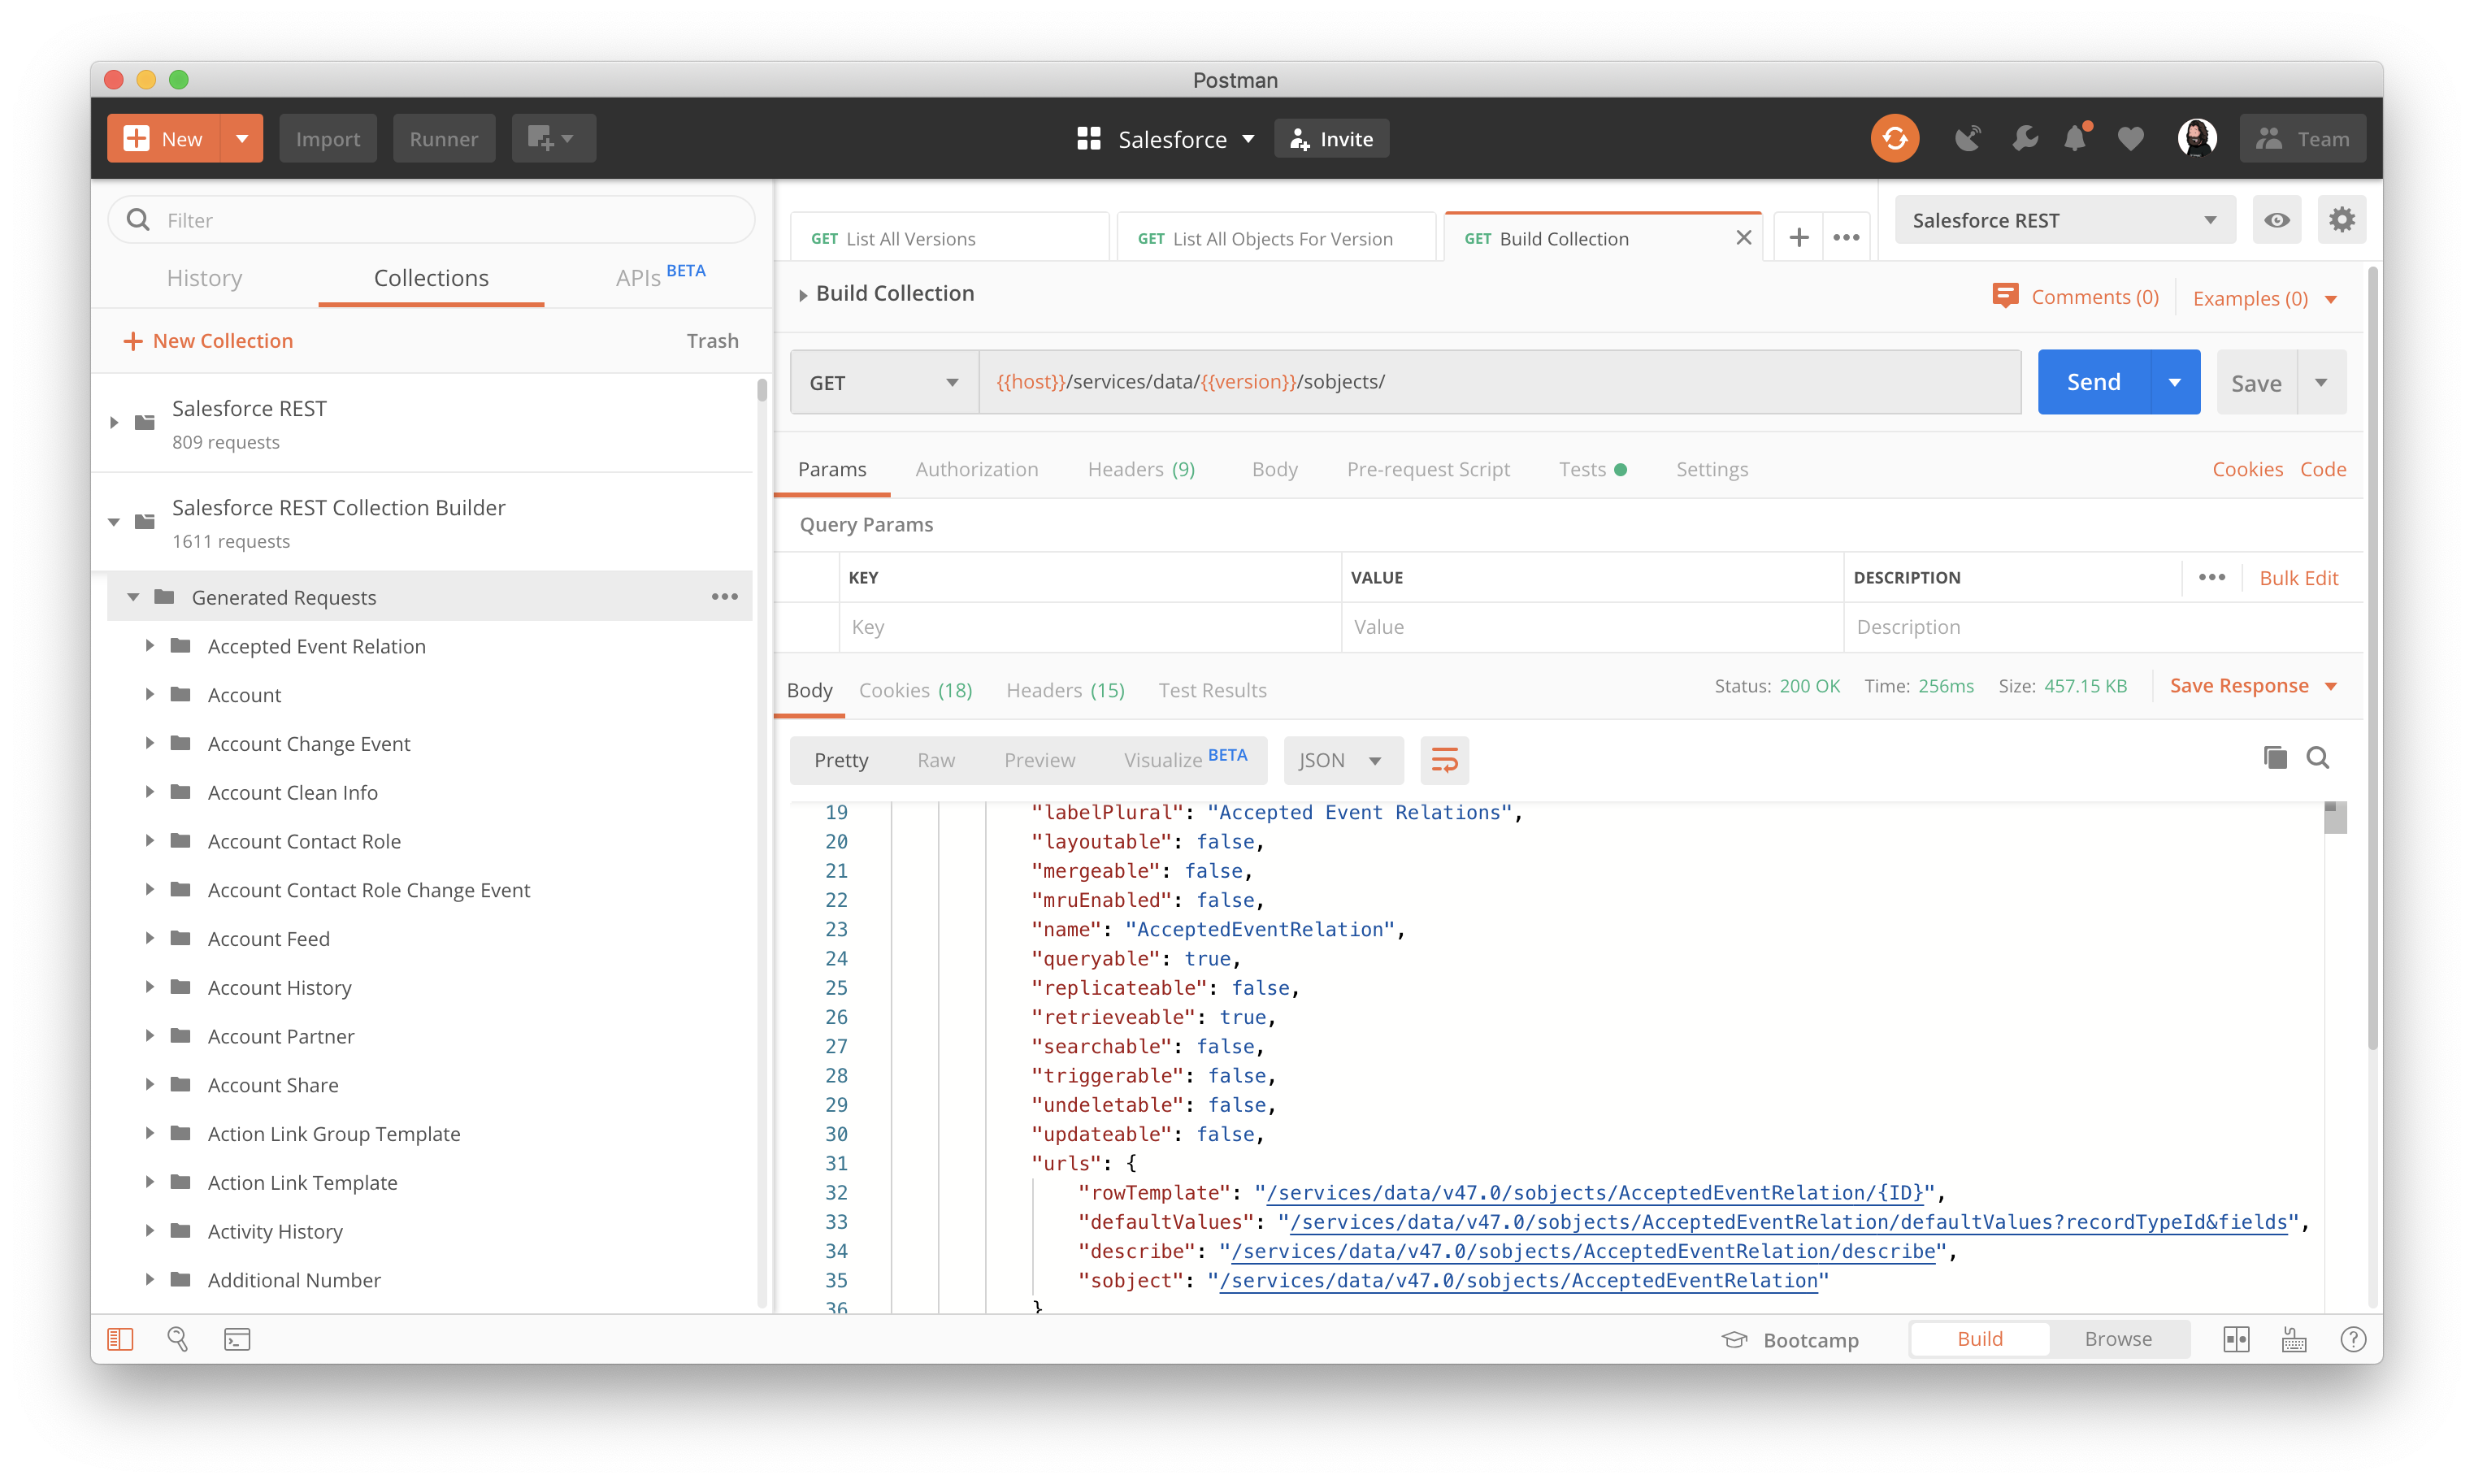
Task: Search within response magnifier icon
Action: pos(2317,758)
